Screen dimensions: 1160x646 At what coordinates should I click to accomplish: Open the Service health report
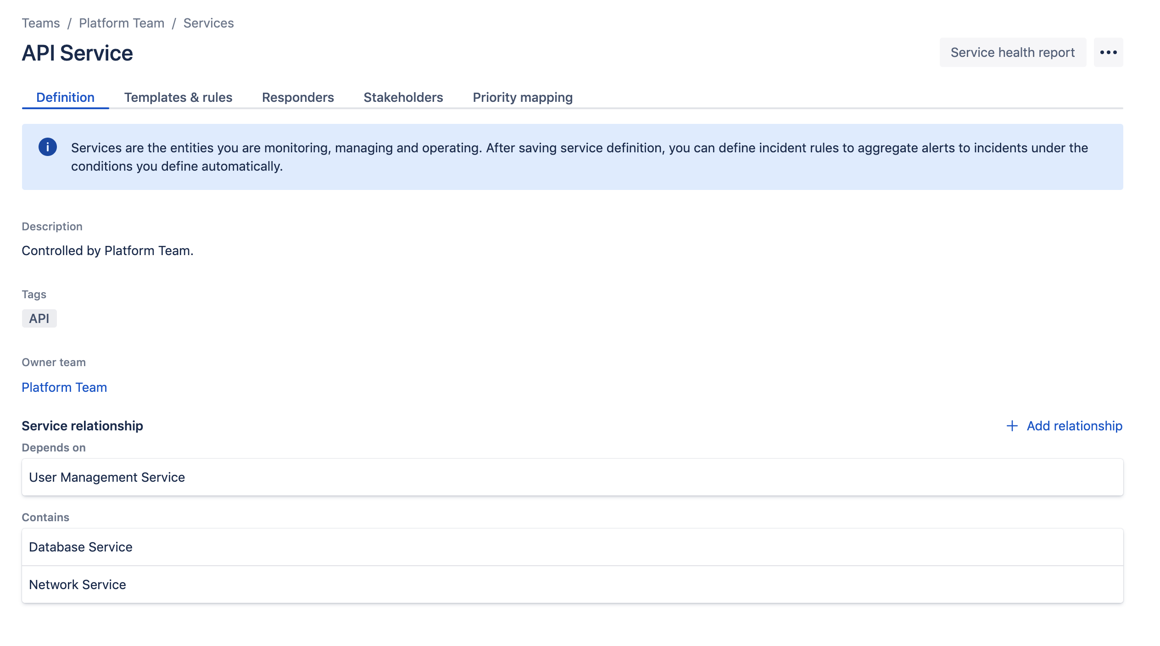(1012, 52)
